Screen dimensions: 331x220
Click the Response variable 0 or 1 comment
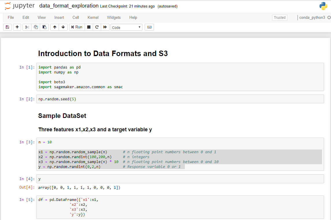click(152, 167)
